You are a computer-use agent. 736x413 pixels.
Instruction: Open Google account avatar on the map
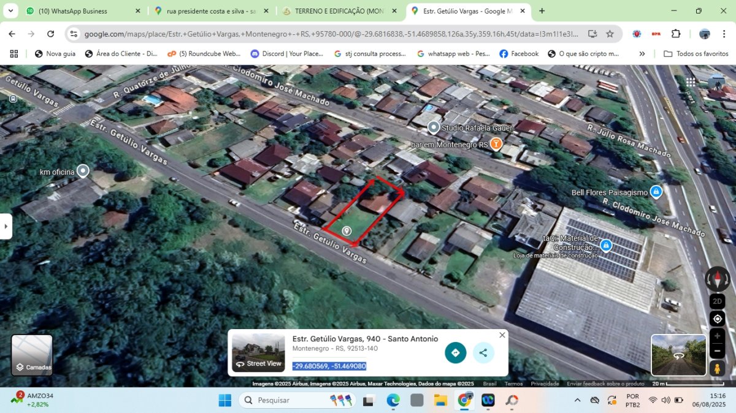coord(716,81)
